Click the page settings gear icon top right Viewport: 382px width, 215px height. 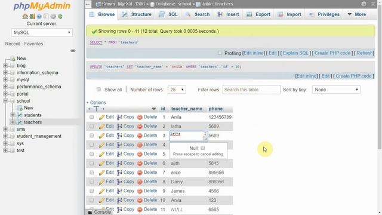[363, 4]
